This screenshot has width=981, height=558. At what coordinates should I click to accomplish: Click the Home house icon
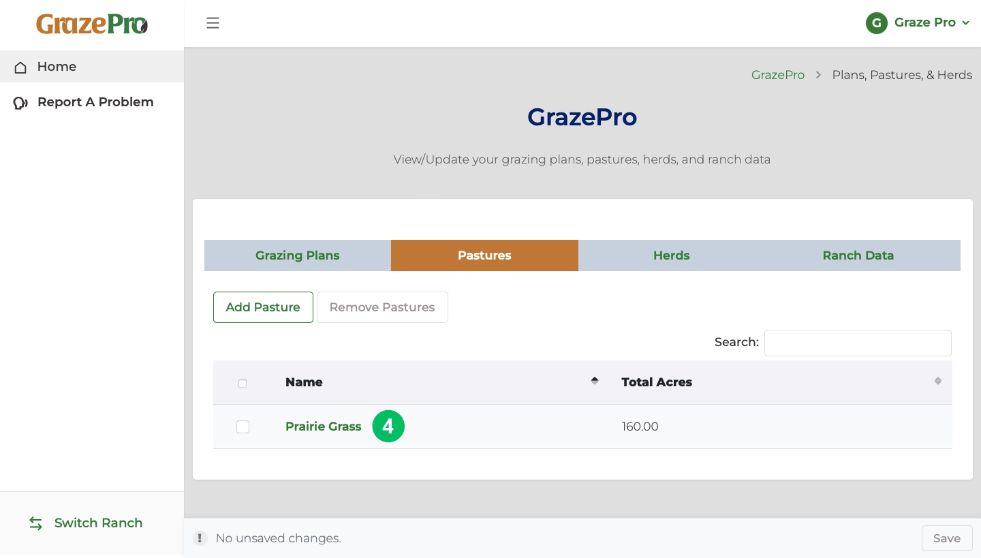click(x=20, y=67)
